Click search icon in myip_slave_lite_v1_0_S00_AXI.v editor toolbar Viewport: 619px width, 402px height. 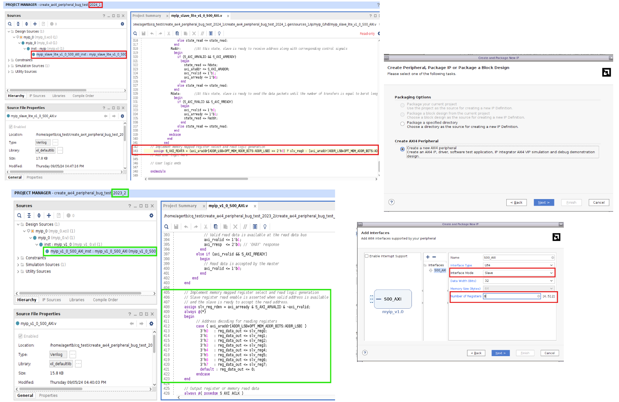point(135,33)
